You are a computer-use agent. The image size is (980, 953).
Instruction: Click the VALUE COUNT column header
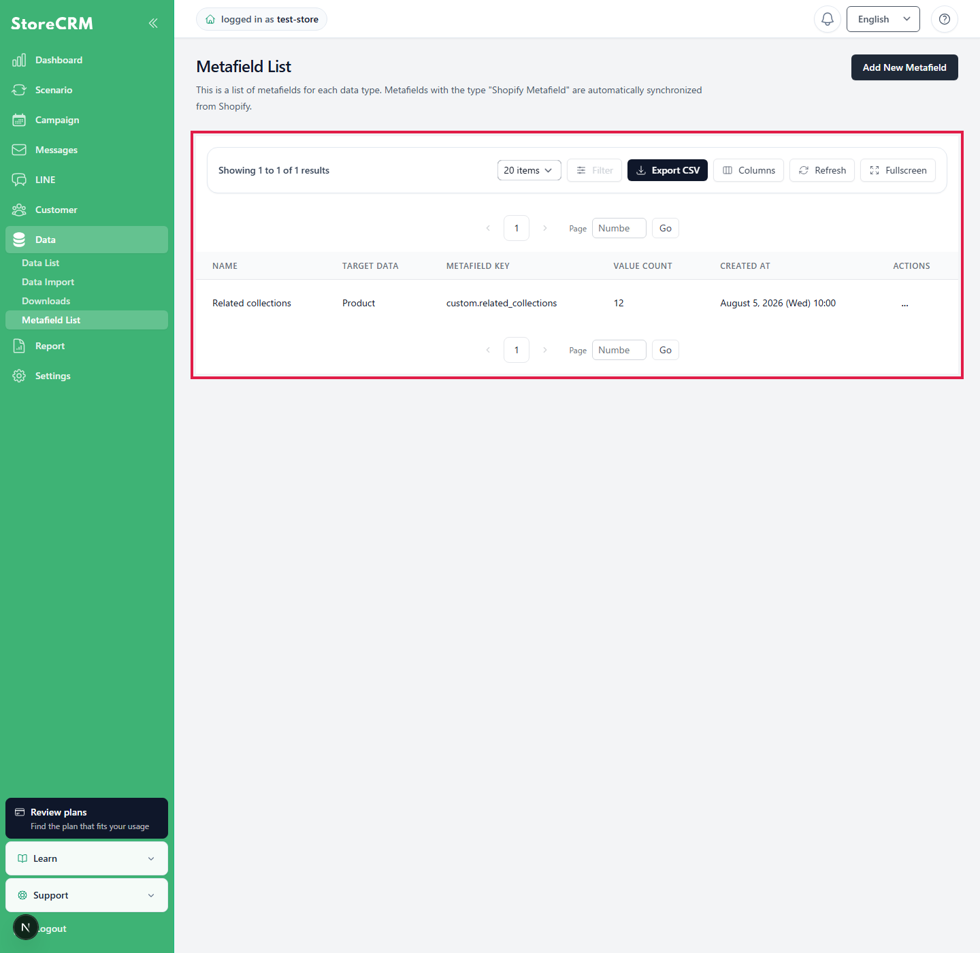642,266
